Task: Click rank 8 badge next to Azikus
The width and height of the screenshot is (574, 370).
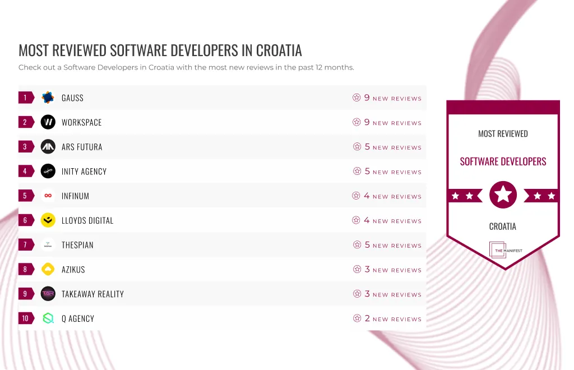Action: [x=26, y=269]
